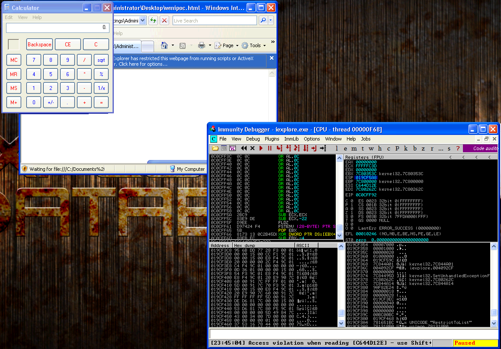The width and height of the screenshot is (501, 349).
Task: Click the Hex dump column header
Action: tap(263, 245)
